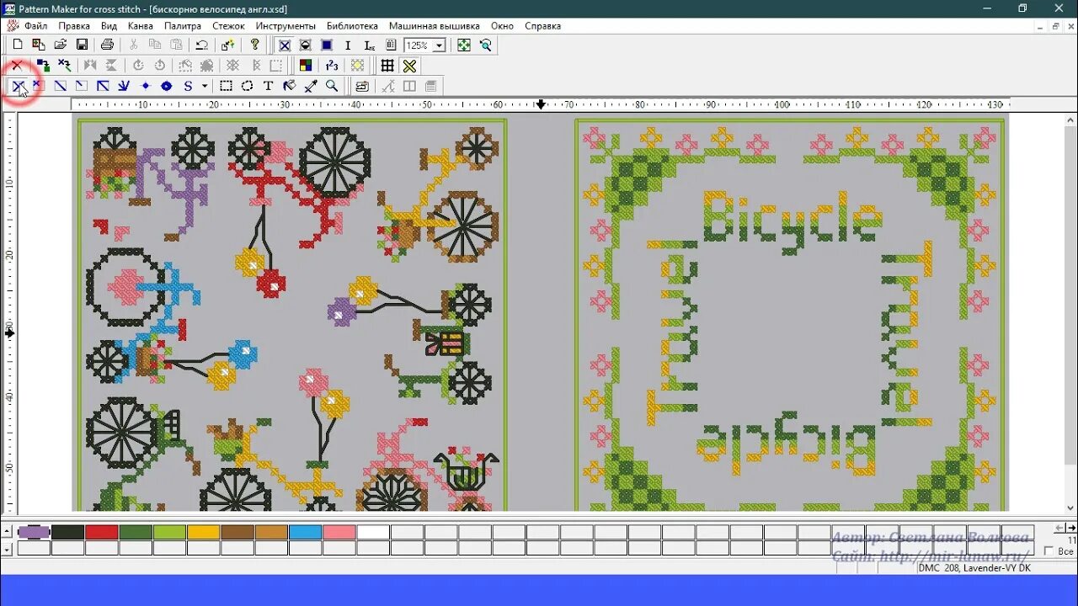Open the Справка menu
This screenshot has width=1078, height=606.
[542, 26]
